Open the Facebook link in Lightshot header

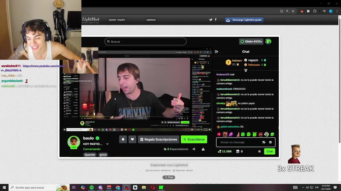point(216,20)
